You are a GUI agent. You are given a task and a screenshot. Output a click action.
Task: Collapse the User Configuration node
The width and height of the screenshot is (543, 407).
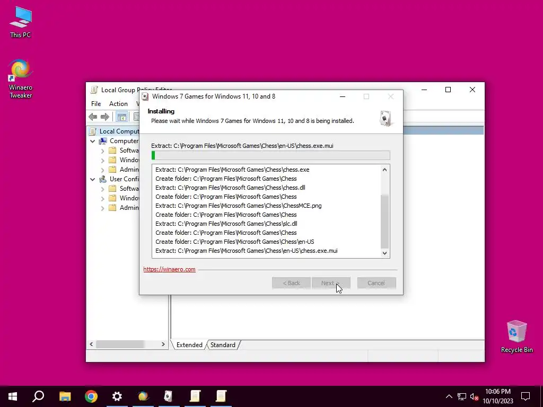pyautogui.click(x=92, y=179)
